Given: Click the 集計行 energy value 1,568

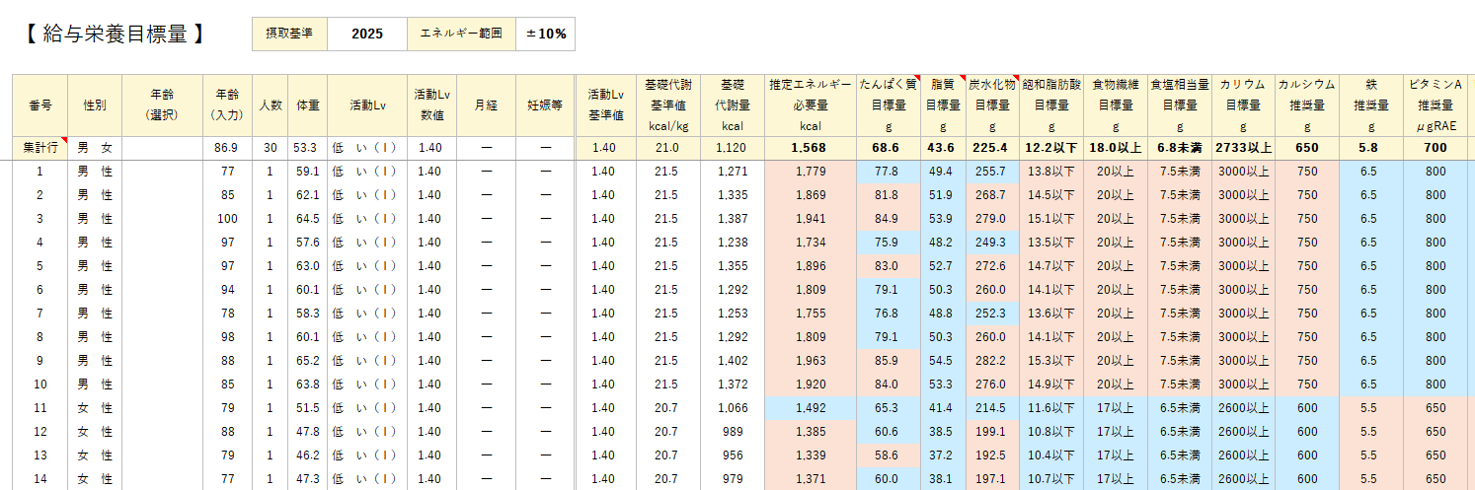Looking at the screenshot, I should 811,148.
